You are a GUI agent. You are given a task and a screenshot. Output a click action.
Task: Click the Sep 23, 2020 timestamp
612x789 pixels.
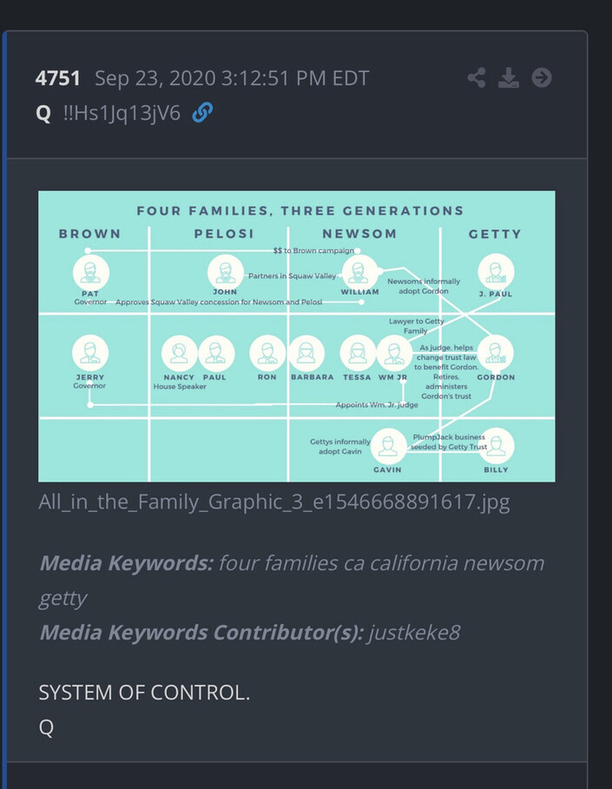232,78
